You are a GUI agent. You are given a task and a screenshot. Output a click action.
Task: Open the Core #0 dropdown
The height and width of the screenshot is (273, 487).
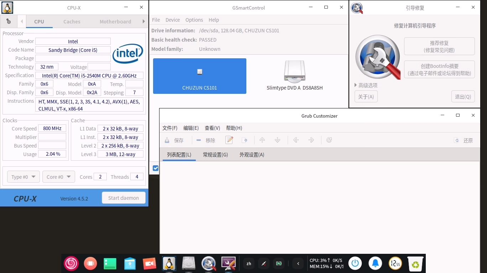(x=58, y=177)
